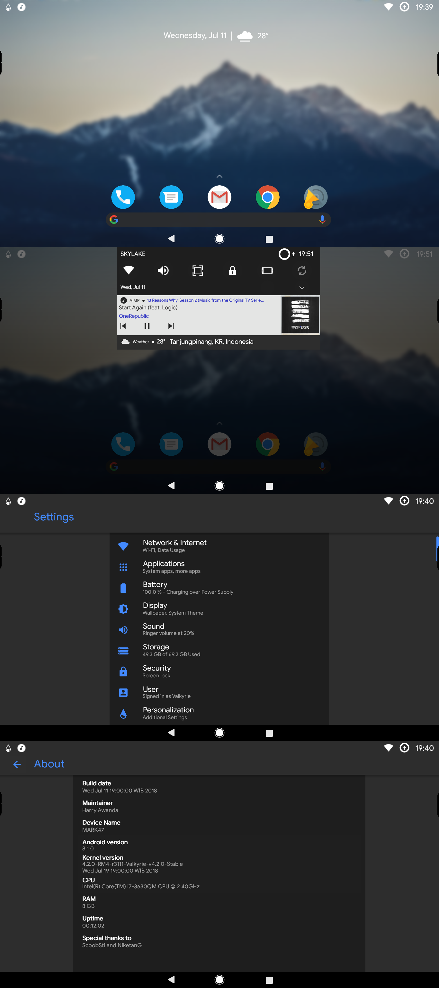Tap the back navigation button on the top home screen
439x988 pixels.
pyautogui.click(x=171, y=239)
